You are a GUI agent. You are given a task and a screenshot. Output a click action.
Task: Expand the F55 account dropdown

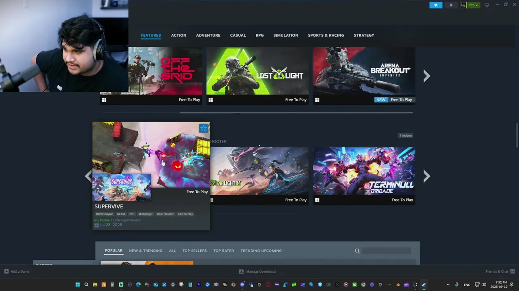(473, 5)
